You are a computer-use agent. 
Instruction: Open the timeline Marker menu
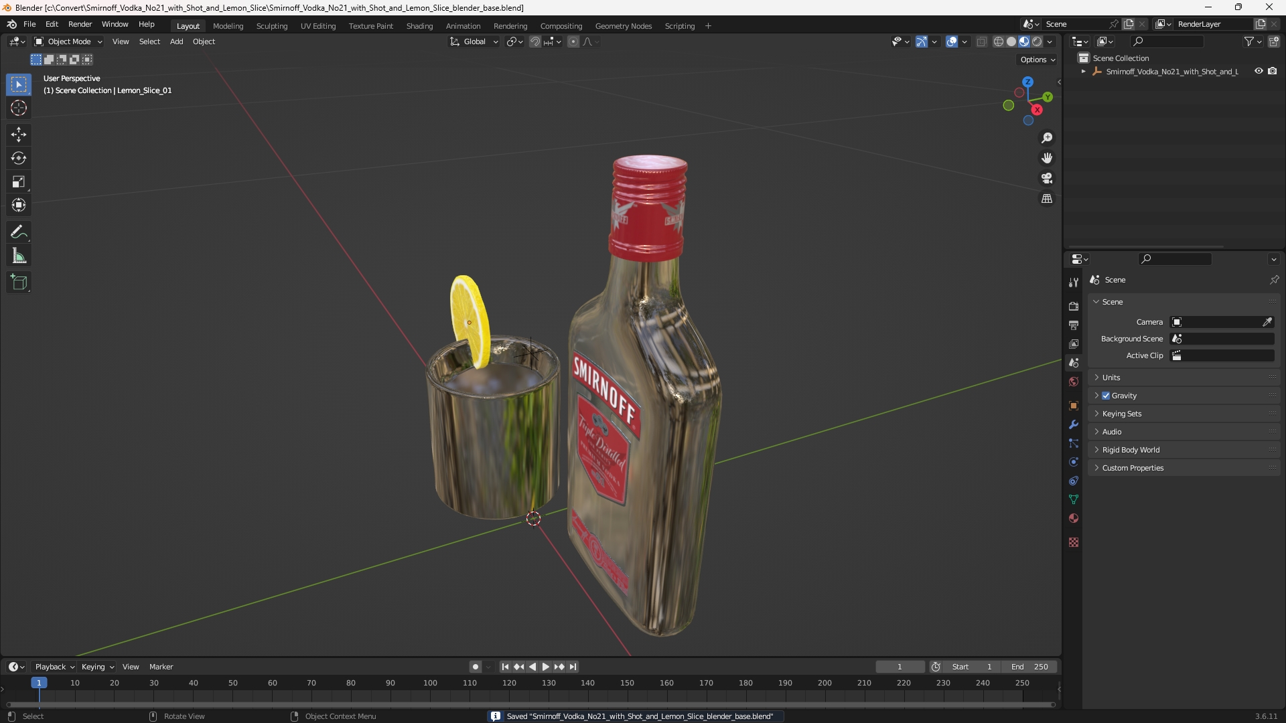[161, 667]
